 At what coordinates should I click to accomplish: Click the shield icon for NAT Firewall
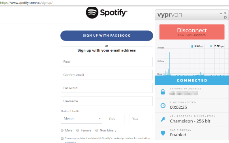click(x=163, y=133)
